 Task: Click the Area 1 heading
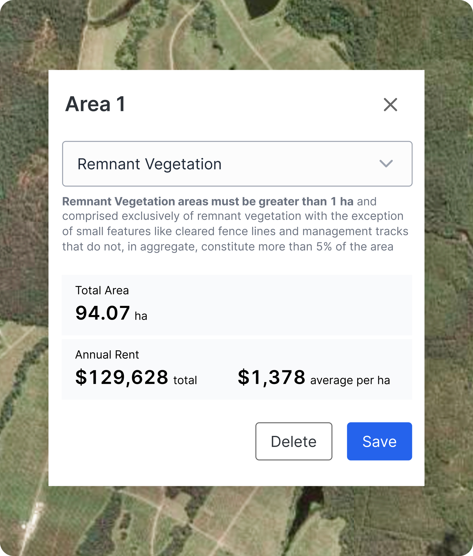point(95,104)
